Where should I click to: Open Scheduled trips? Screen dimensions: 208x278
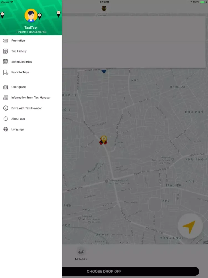[x=31, y=62]
